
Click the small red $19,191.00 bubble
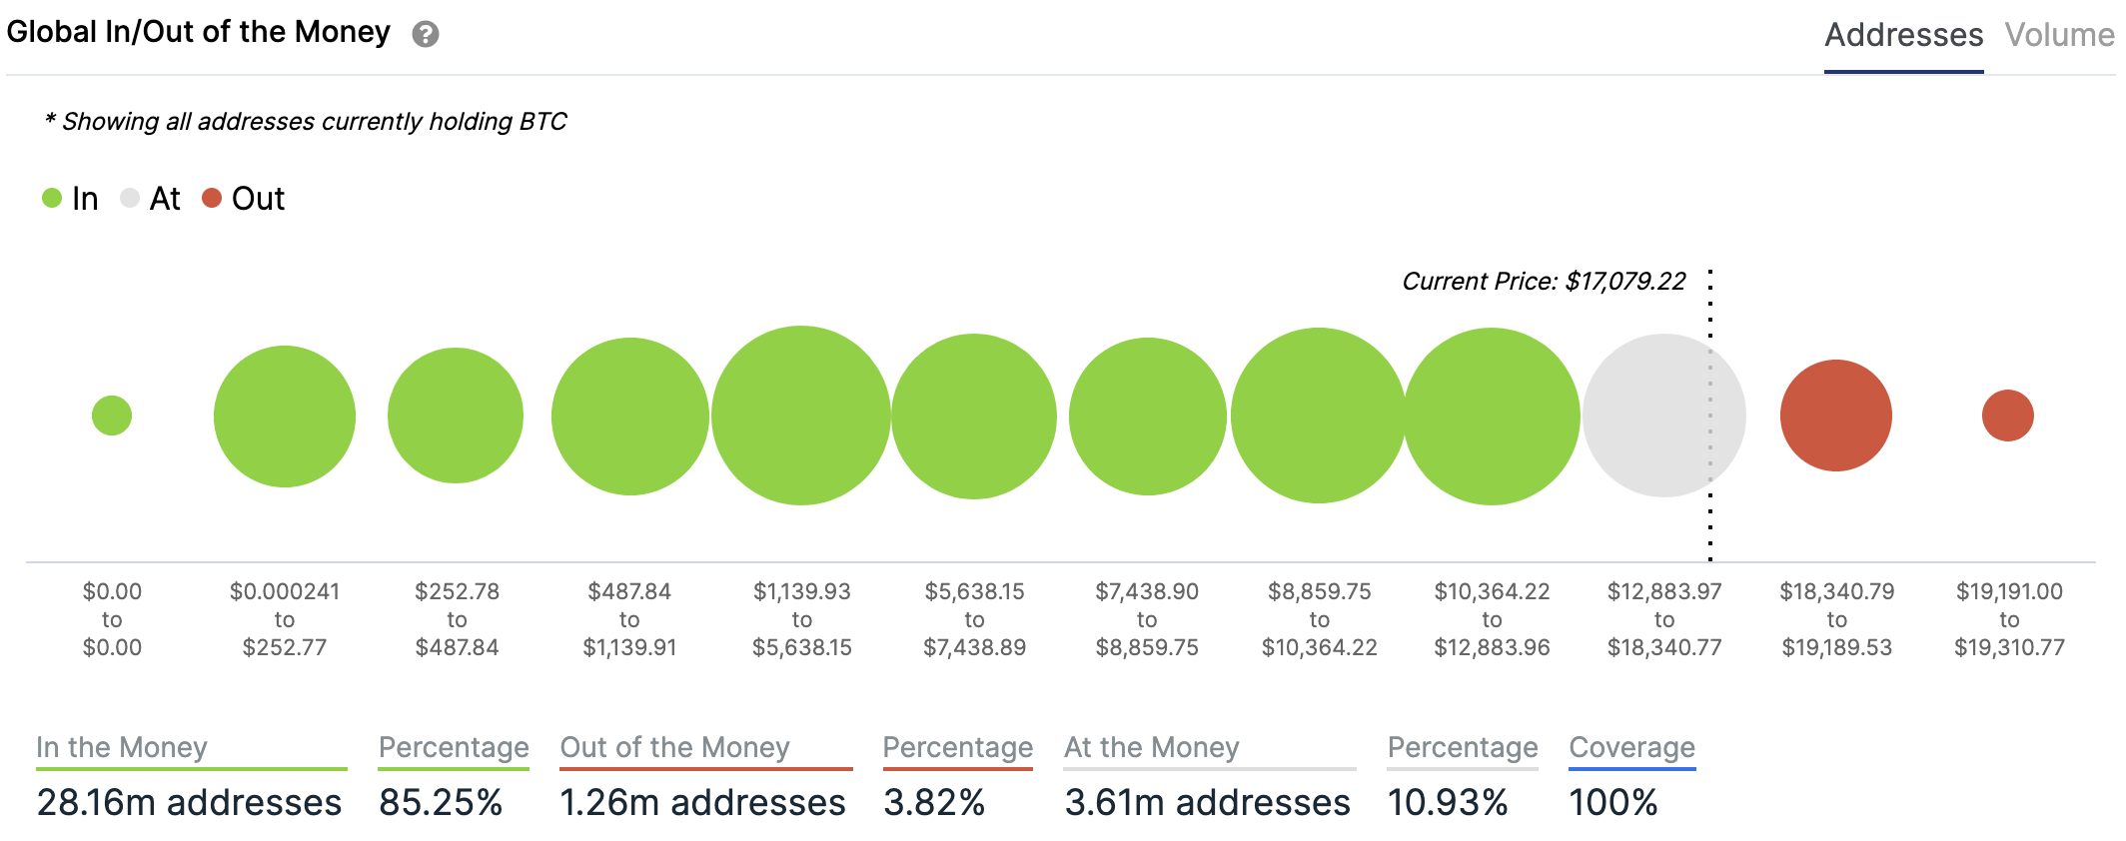(2007, 416)
